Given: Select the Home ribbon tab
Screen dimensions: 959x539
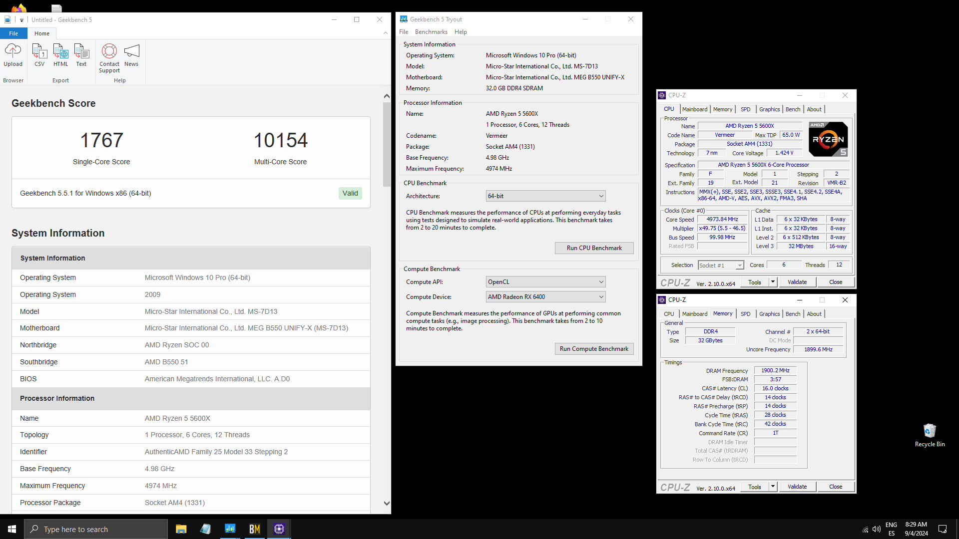Looking at the screenshot, I should (42, 33).
